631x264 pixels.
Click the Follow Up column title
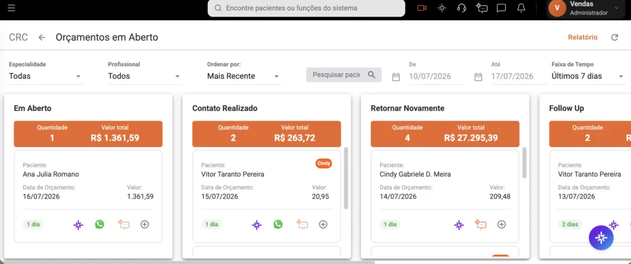(x=566, y=108)
